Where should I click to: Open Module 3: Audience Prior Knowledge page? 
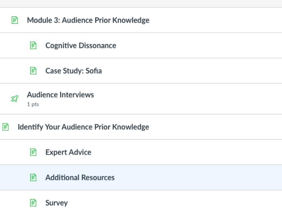click(x=88, y=20)
